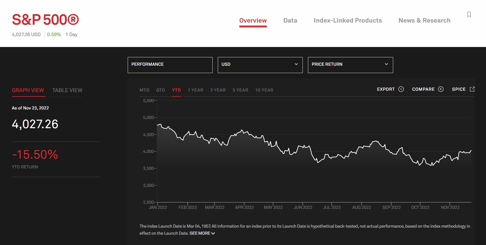Viewport: 486px width, 245px height.
Task: Click the SEP 2022 axis label
Action: pyautogui.click(x=392, y=208)
